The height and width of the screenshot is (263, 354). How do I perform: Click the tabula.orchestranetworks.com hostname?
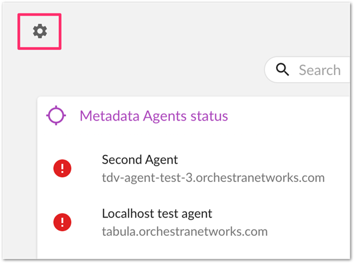click(x=185, y=230)
